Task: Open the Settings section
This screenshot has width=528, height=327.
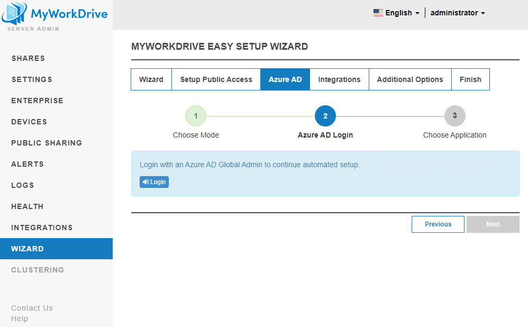Action: point(31,79)
